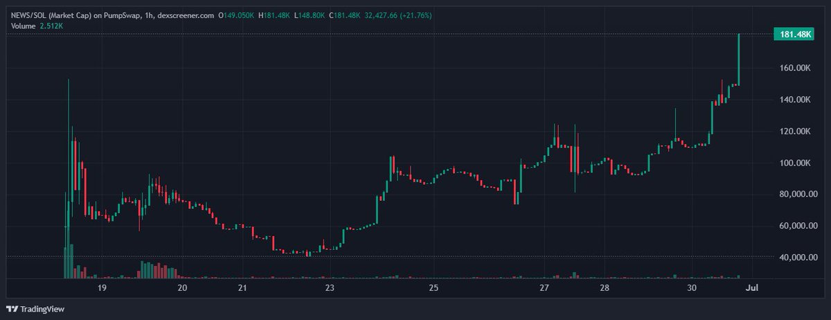The width and height of the screenshot is (831, 320).
Task: Click the date label 25 on time axis
Action: pyautogui.click(x=433, y=287)
